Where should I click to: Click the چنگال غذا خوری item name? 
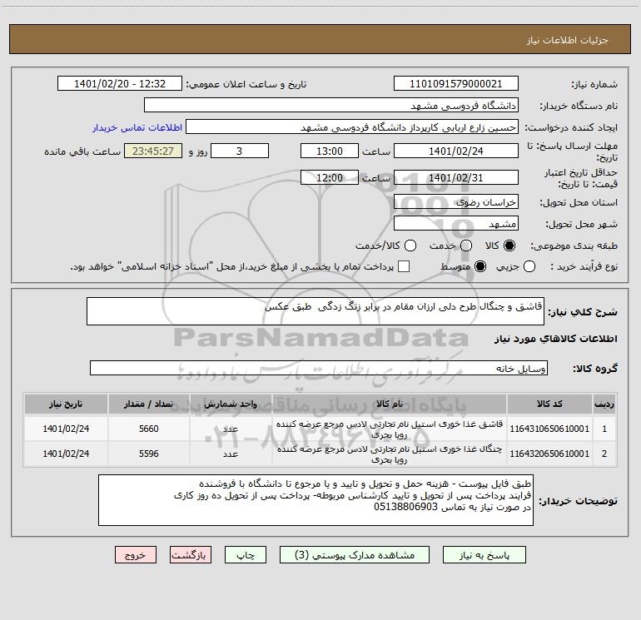(390, 454)
